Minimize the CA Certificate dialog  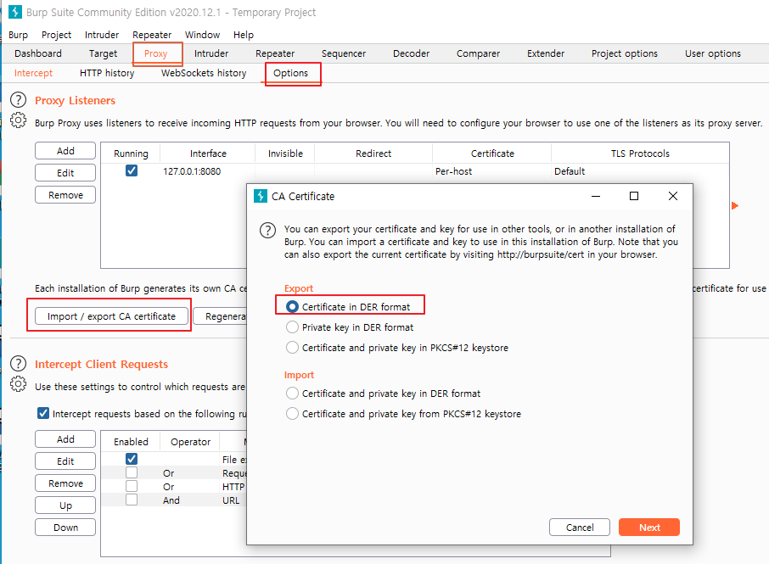[596, 196]
